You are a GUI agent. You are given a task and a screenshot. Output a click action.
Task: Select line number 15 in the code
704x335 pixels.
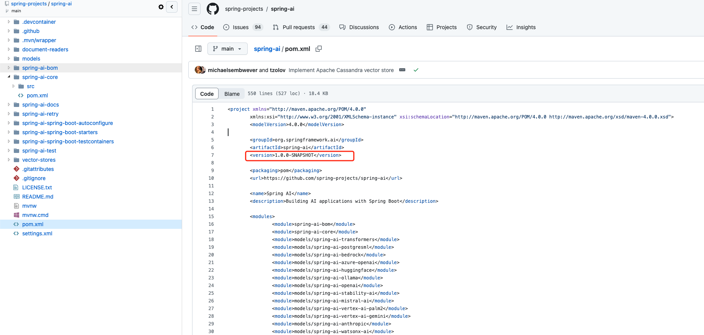[x=211, y=217]
